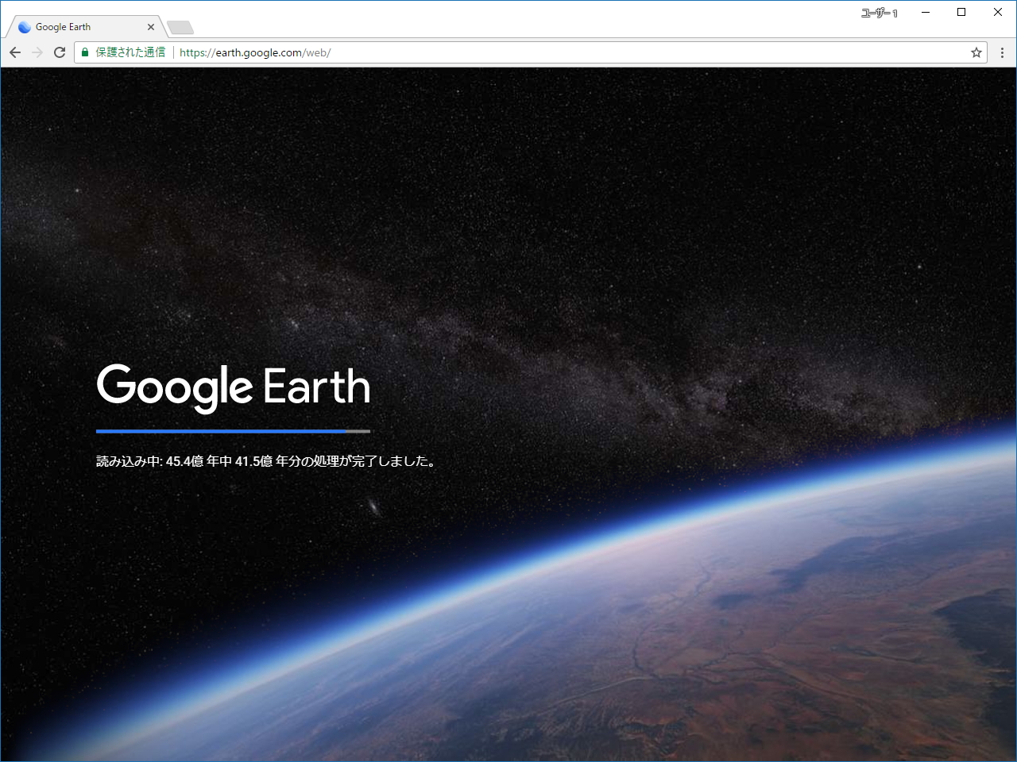
Task: Click the back navigation arrow
Action: [15, 52]
